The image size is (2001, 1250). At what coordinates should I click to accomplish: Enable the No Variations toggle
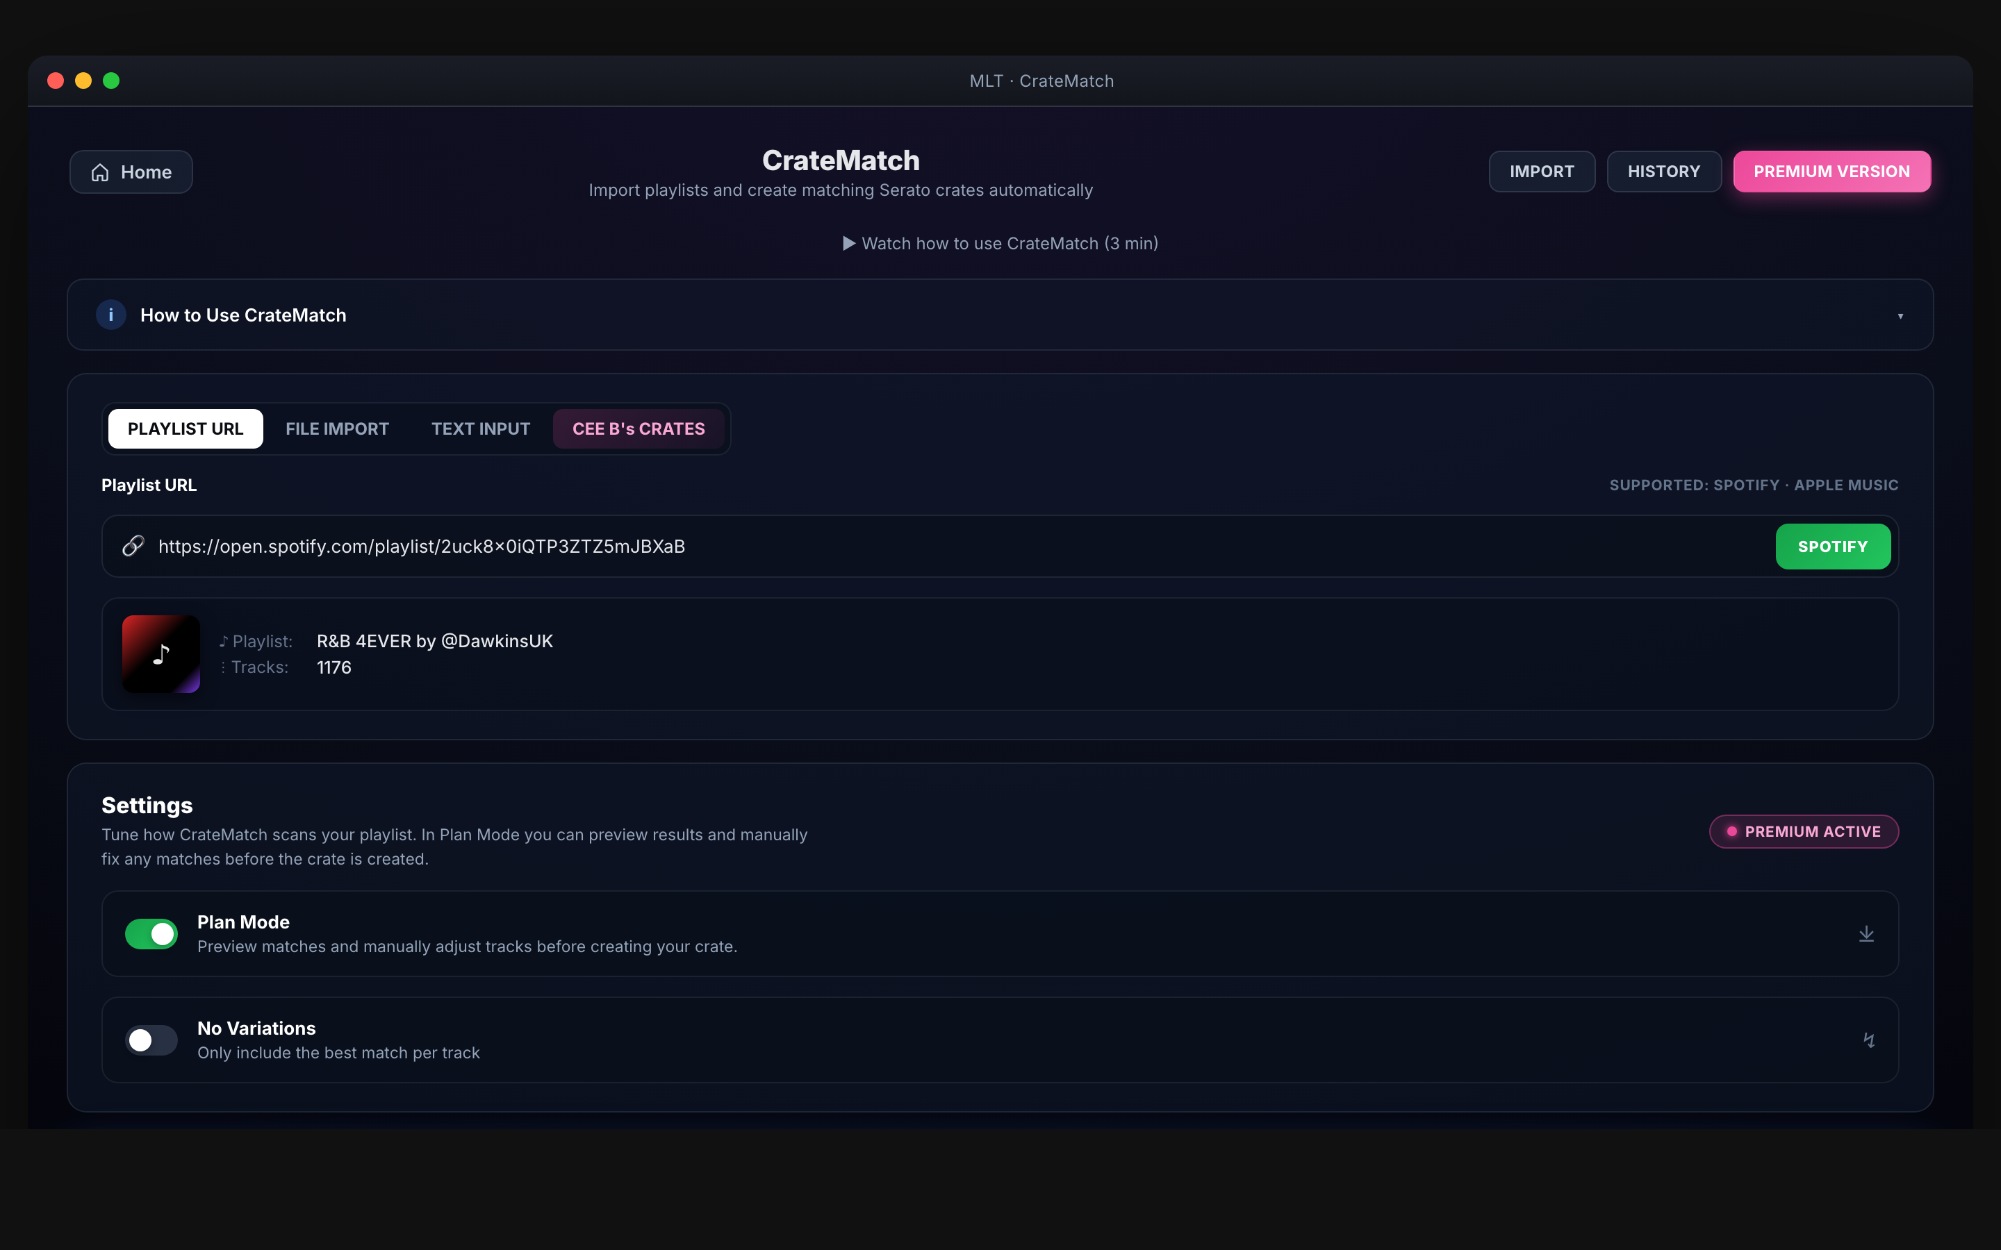click(151, 1040)
